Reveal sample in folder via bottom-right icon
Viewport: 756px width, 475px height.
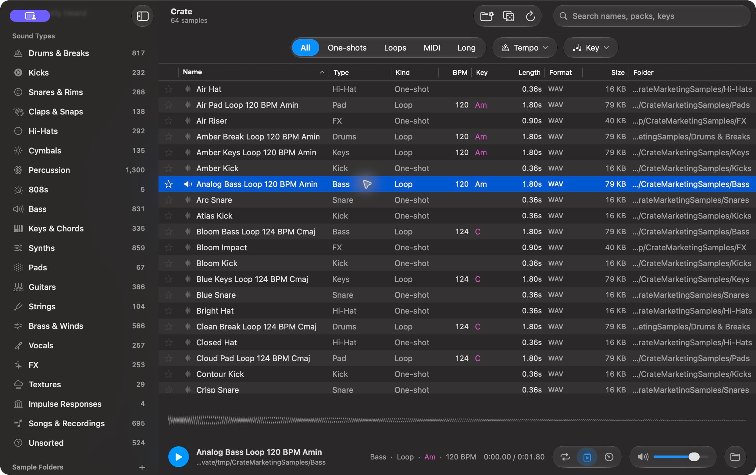735,456
